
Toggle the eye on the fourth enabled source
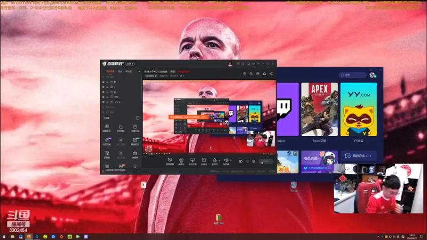pyautogui.click(x=104, y=97)
